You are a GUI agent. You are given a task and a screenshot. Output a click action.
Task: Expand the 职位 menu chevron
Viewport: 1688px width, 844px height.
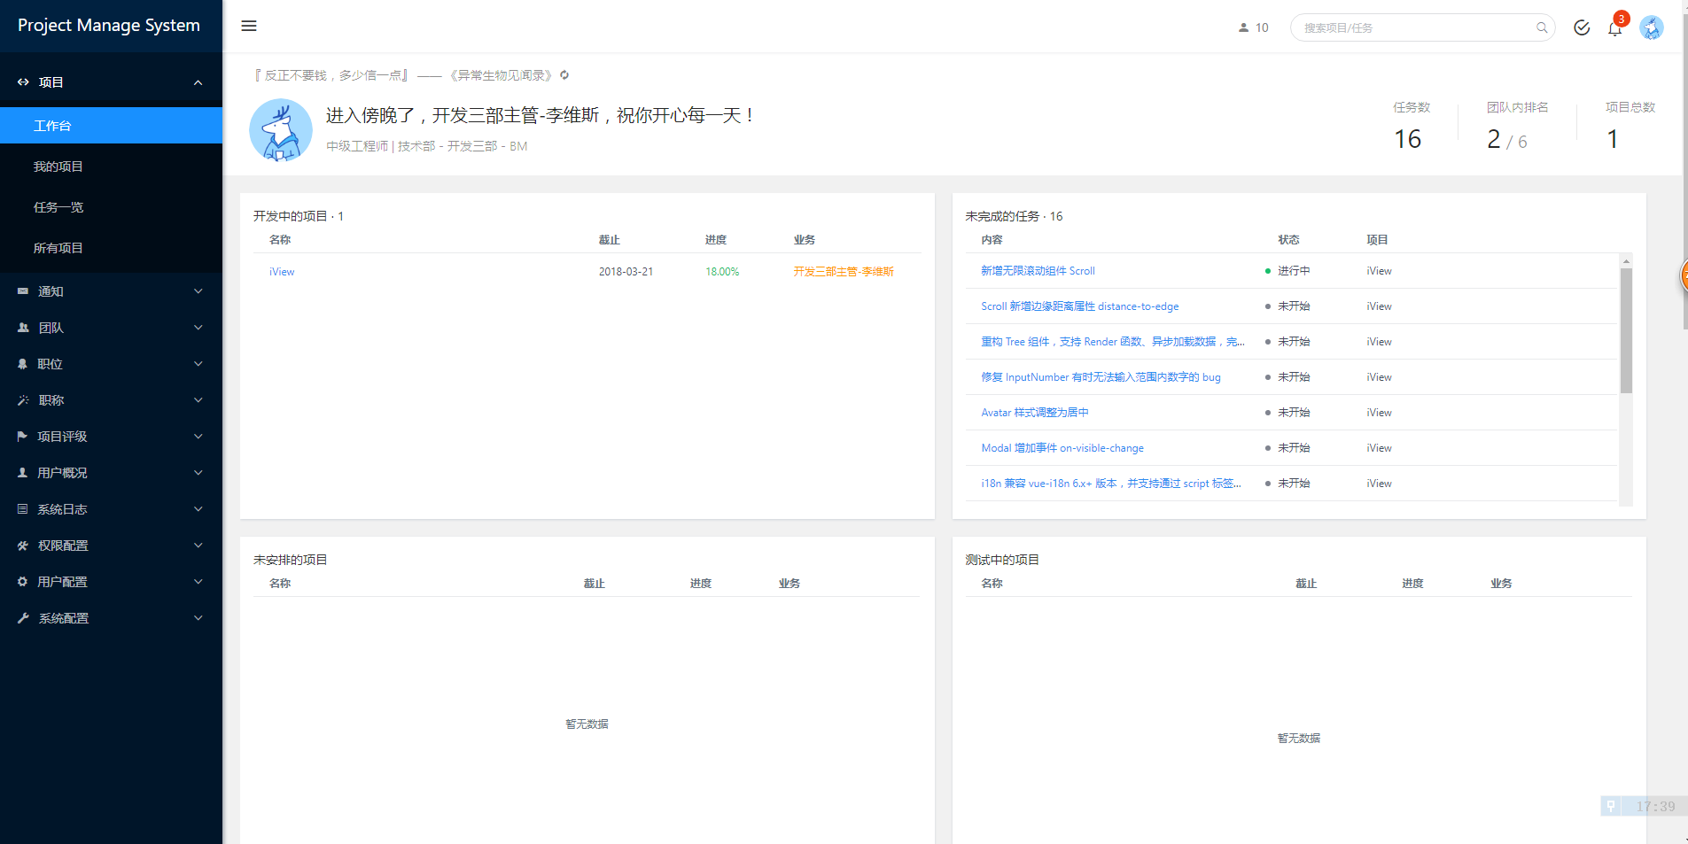198,364
